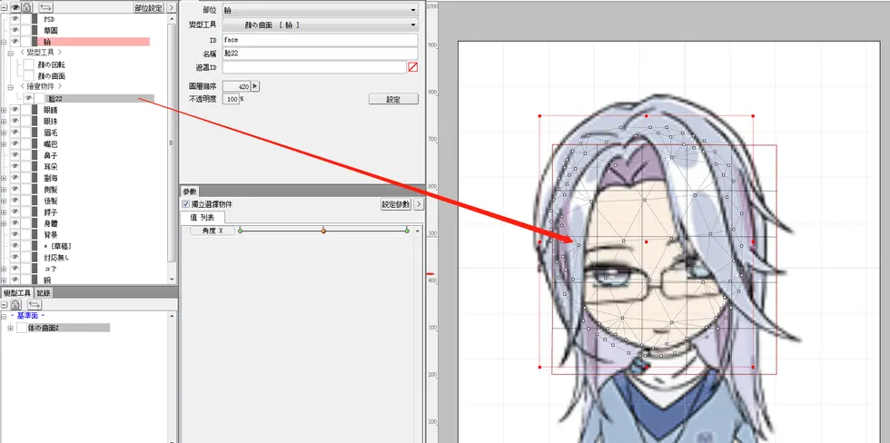Select the 顏の回転 row in parts tree
Viewport: 890px width, 443px height.
(x=52, y=64)
